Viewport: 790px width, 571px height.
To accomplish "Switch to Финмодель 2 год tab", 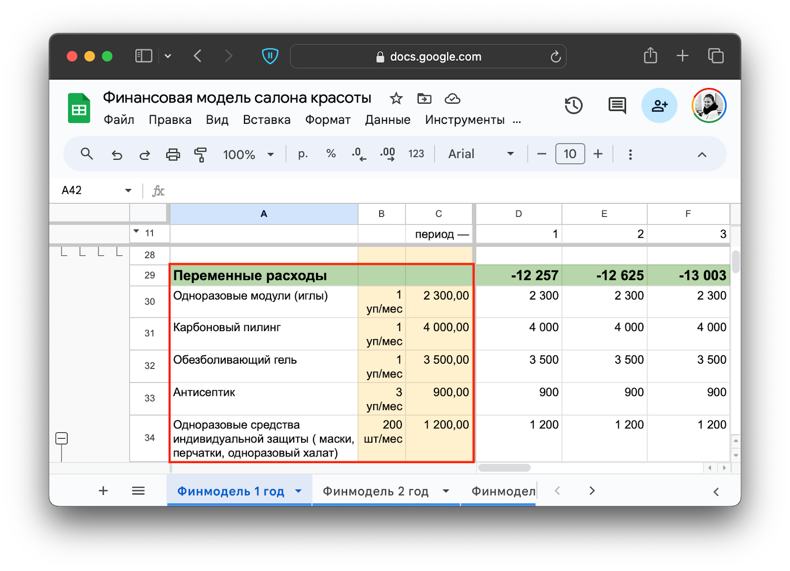I will [x=375, y=491].
